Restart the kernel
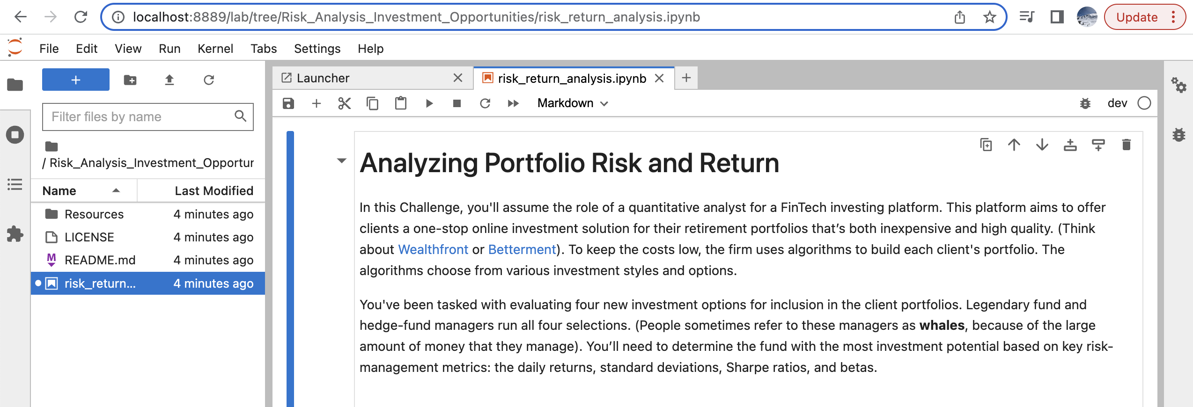Image resolution: width=1193 pixels, height=407 pixels. pos(486,103)
